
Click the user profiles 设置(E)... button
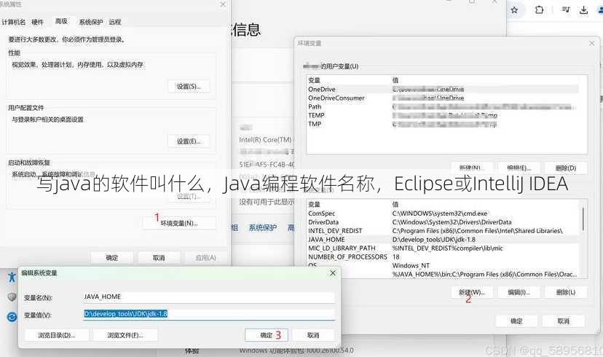(x=189, y=141)
